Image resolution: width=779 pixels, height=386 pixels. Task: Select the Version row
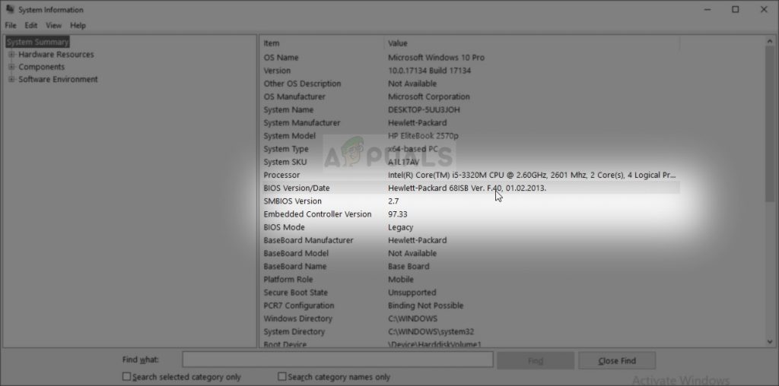click(469, 71)
